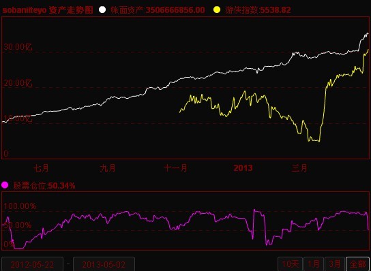
Task: Click the white 帐面资产 legend dot
Action: tap(102, 10)
